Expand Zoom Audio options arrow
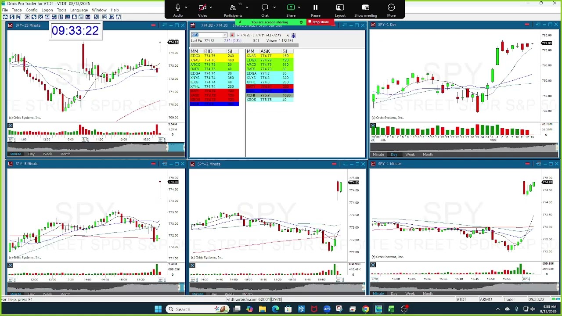 [x=186, y=7]
